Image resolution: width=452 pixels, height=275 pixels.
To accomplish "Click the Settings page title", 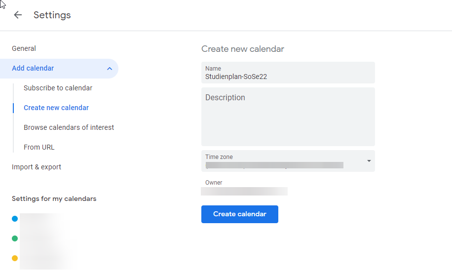I will (x=52, y=15).
